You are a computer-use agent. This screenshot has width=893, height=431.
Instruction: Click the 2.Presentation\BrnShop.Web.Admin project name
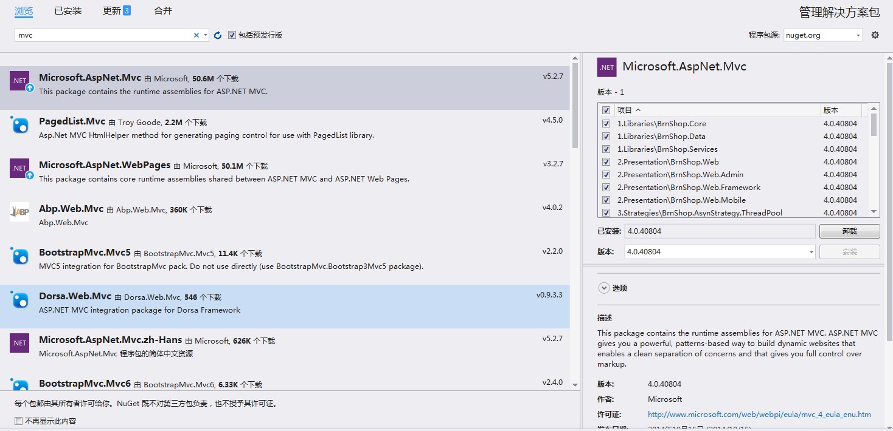[x=680, y=174]
